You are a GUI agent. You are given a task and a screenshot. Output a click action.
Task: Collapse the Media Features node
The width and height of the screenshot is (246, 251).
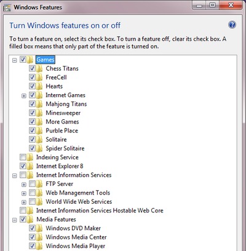click(x=14, y=220)
